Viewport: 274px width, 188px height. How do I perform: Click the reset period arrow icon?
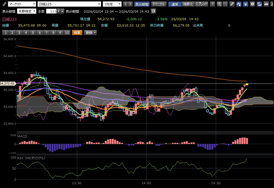click(153, 11)
